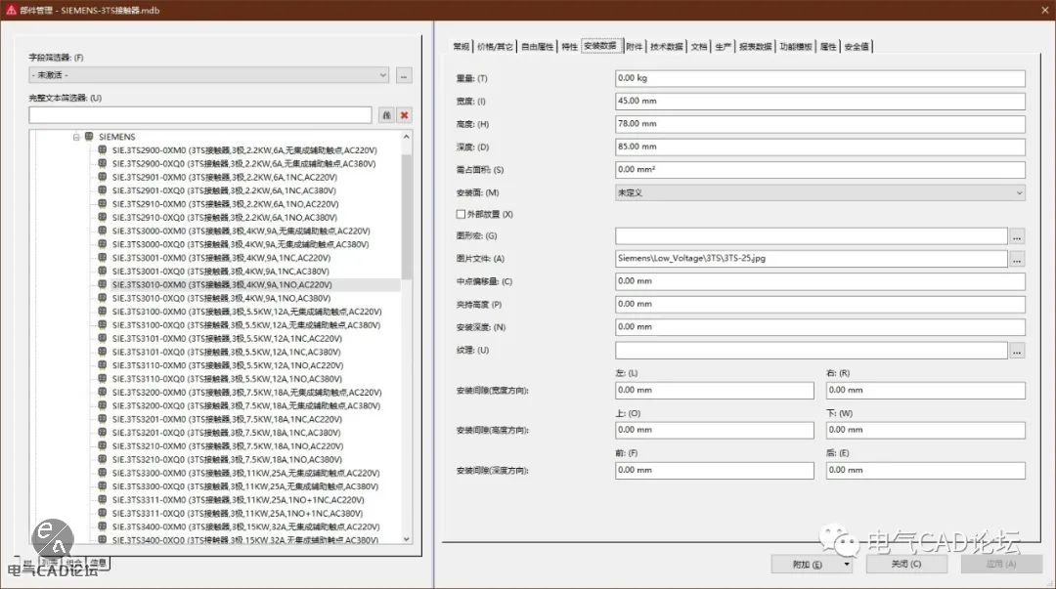
Task: Open dropdown arrow on 附加 button
Action: (845, 564)
